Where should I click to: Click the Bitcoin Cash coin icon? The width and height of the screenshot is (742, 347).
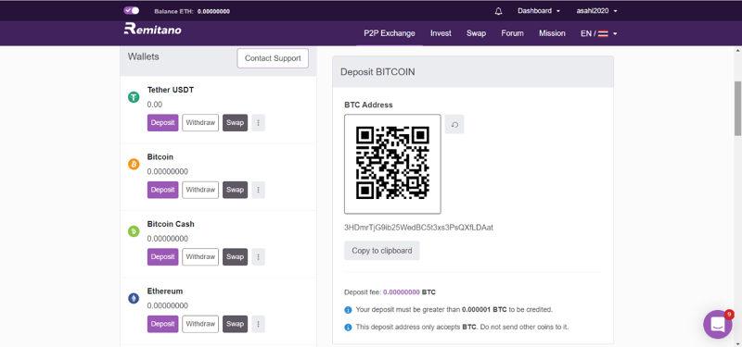click(134, 231)
